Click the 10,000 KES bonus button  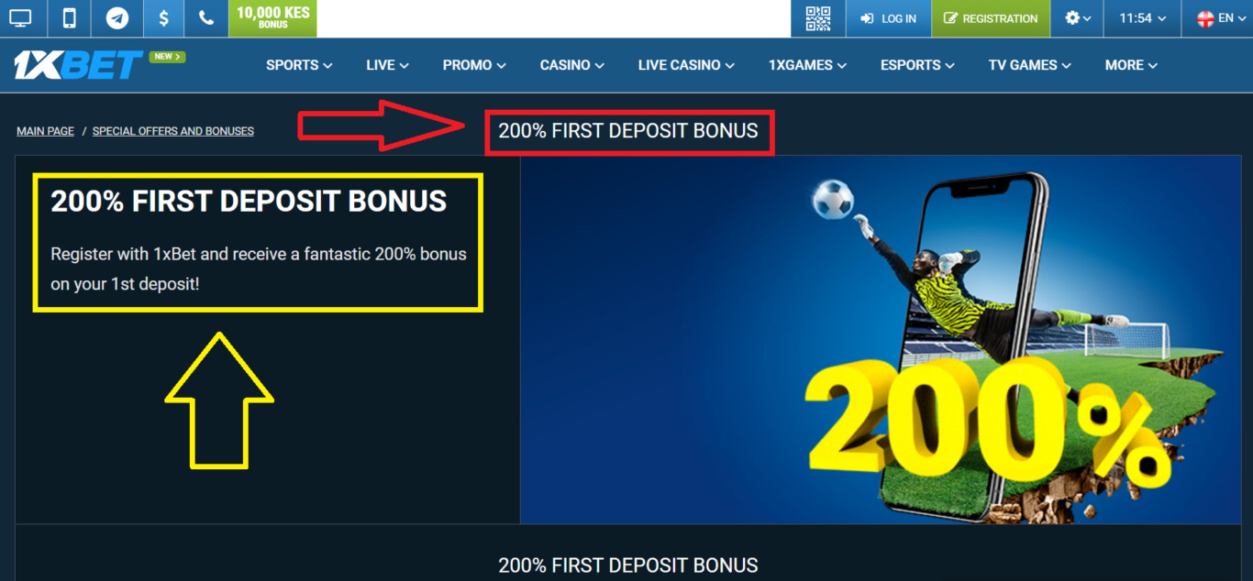[272, 18]
